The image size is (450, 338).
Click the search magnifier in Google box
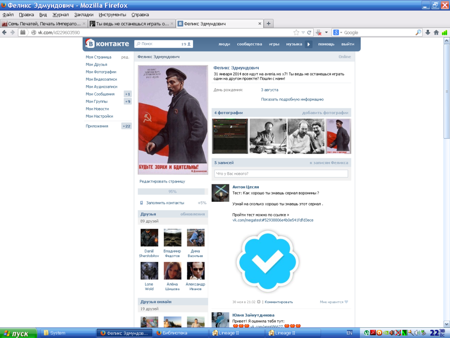pyautogui.click(x=418, y=32)
